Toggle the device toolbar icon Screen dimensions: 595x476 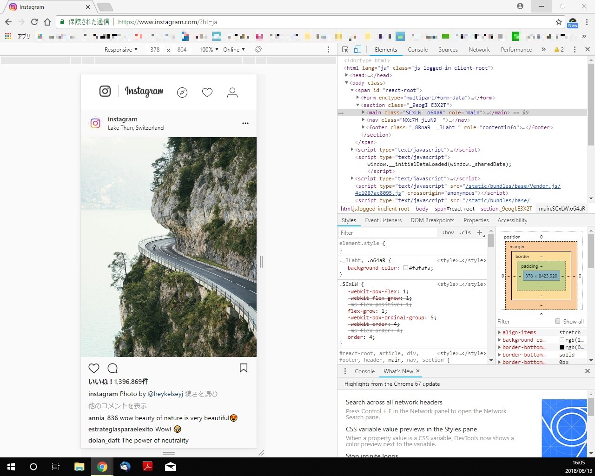pos(357,49)
